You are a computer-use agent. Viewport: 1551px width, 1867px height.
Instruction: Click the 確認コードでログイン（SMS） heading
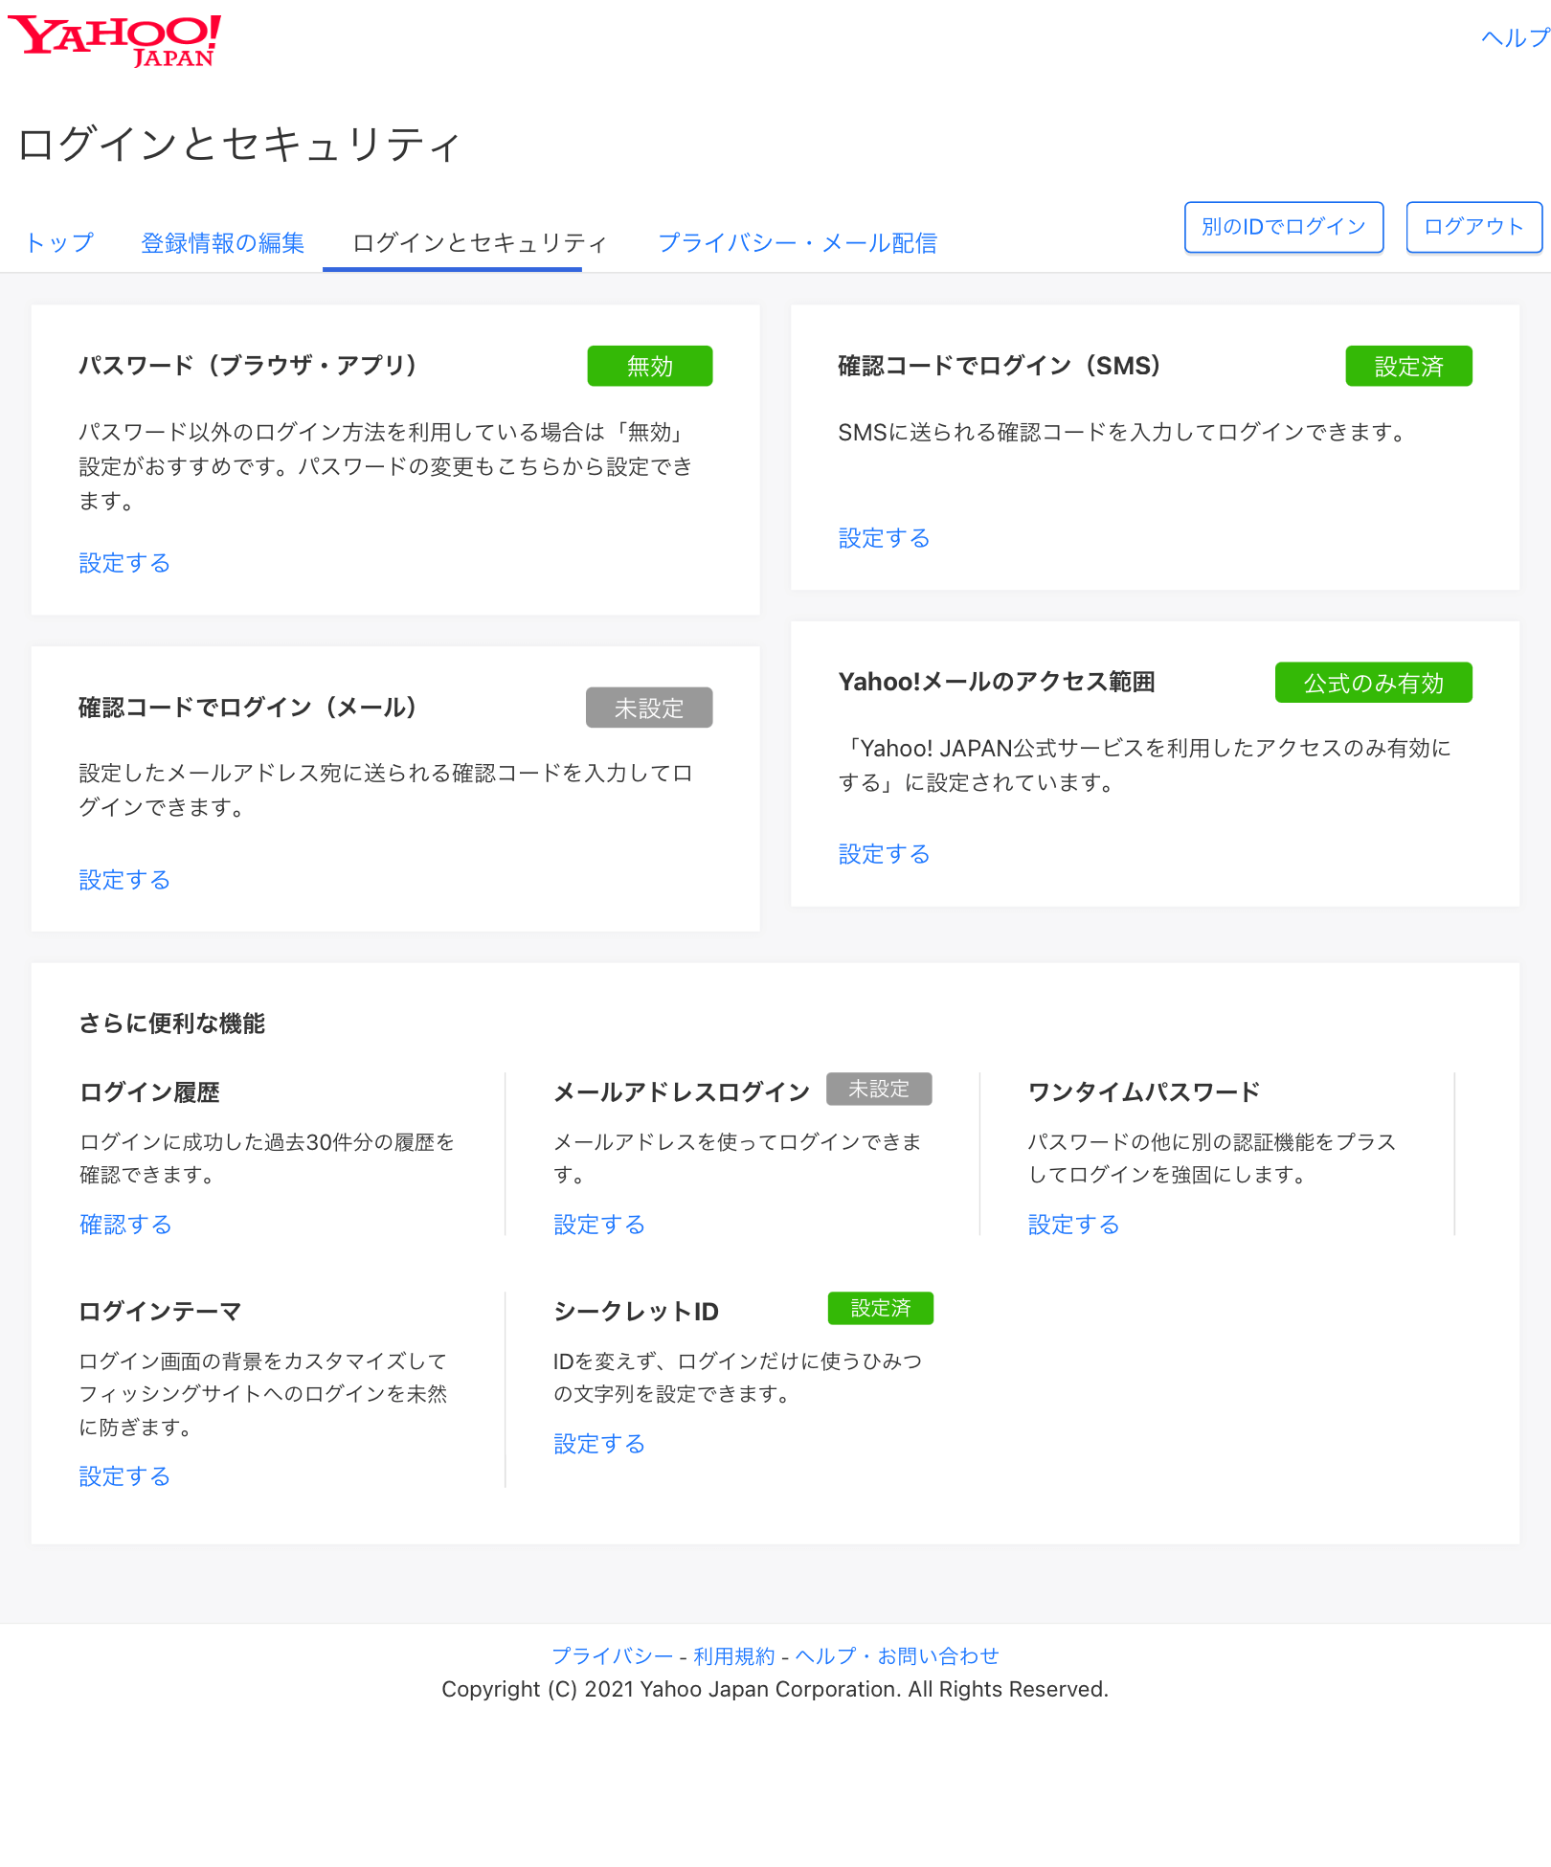pos(1000,366)
